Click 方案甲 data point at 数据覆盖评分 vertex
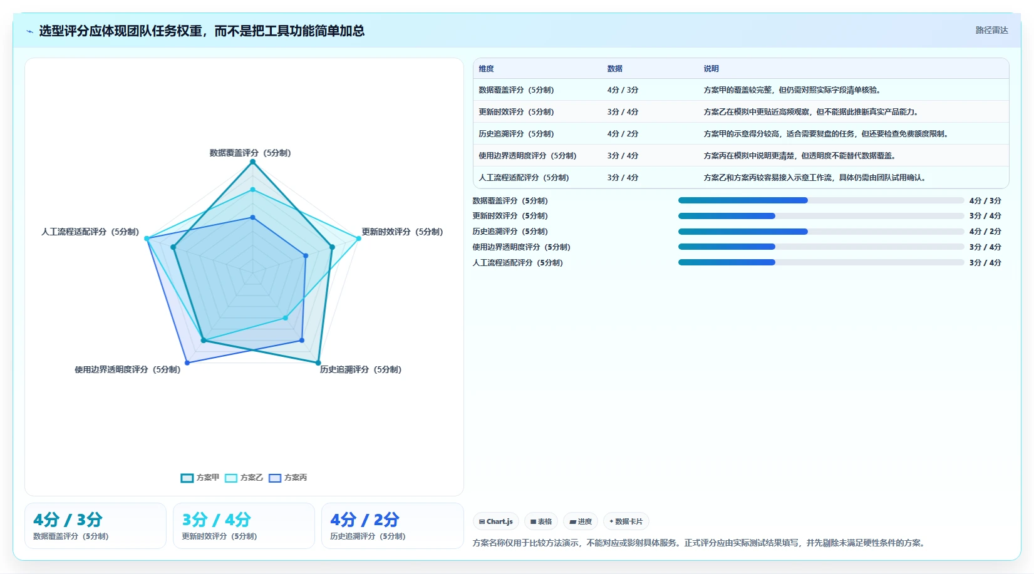Image resolution: width=1034 pixels, height=574 pixels. tap(253, 162)
